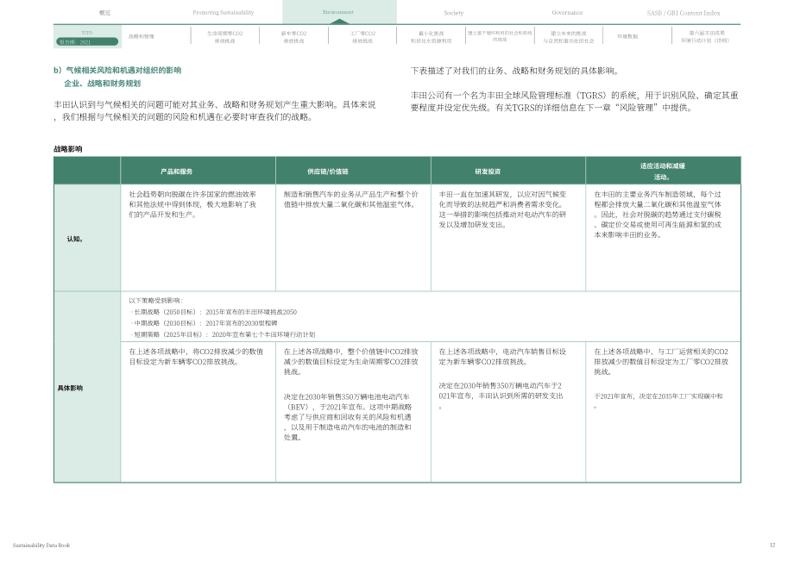Click the 战略影响 table title

(x=68, y=149)
